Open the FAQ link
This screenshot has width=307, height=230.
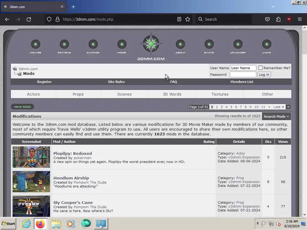pyautogui.click(x=174, y=82)
